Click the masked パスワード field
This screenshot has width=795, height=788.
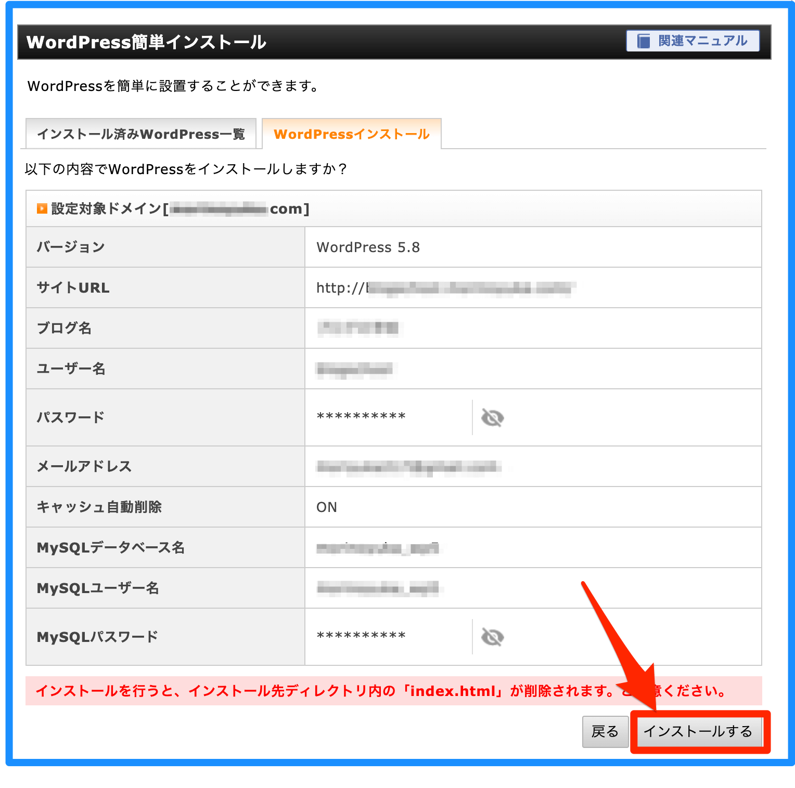point(361,417)
